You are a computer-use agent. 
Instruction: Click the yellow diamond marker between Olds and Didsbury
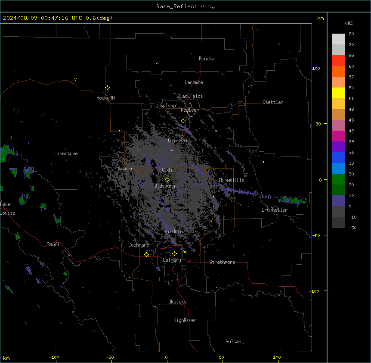(167, 180)
